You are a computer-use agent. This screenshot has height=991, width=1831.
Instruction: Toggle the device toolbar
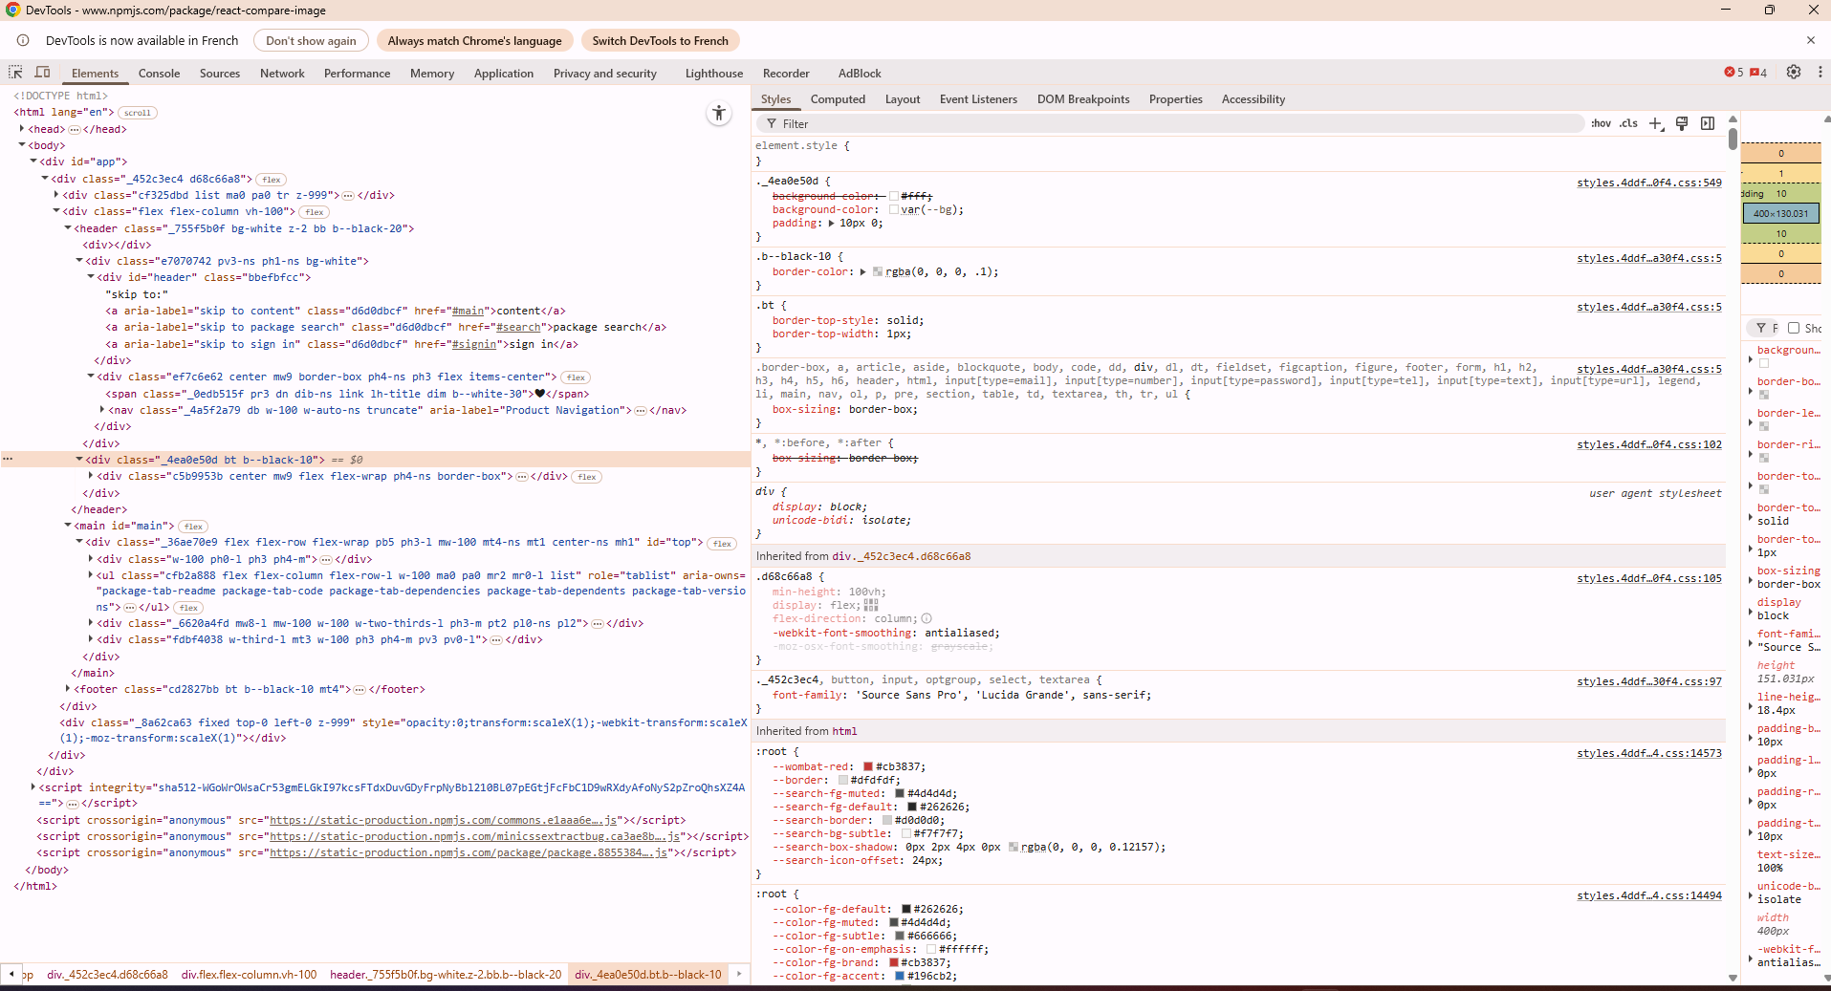(x=42, y=73)
